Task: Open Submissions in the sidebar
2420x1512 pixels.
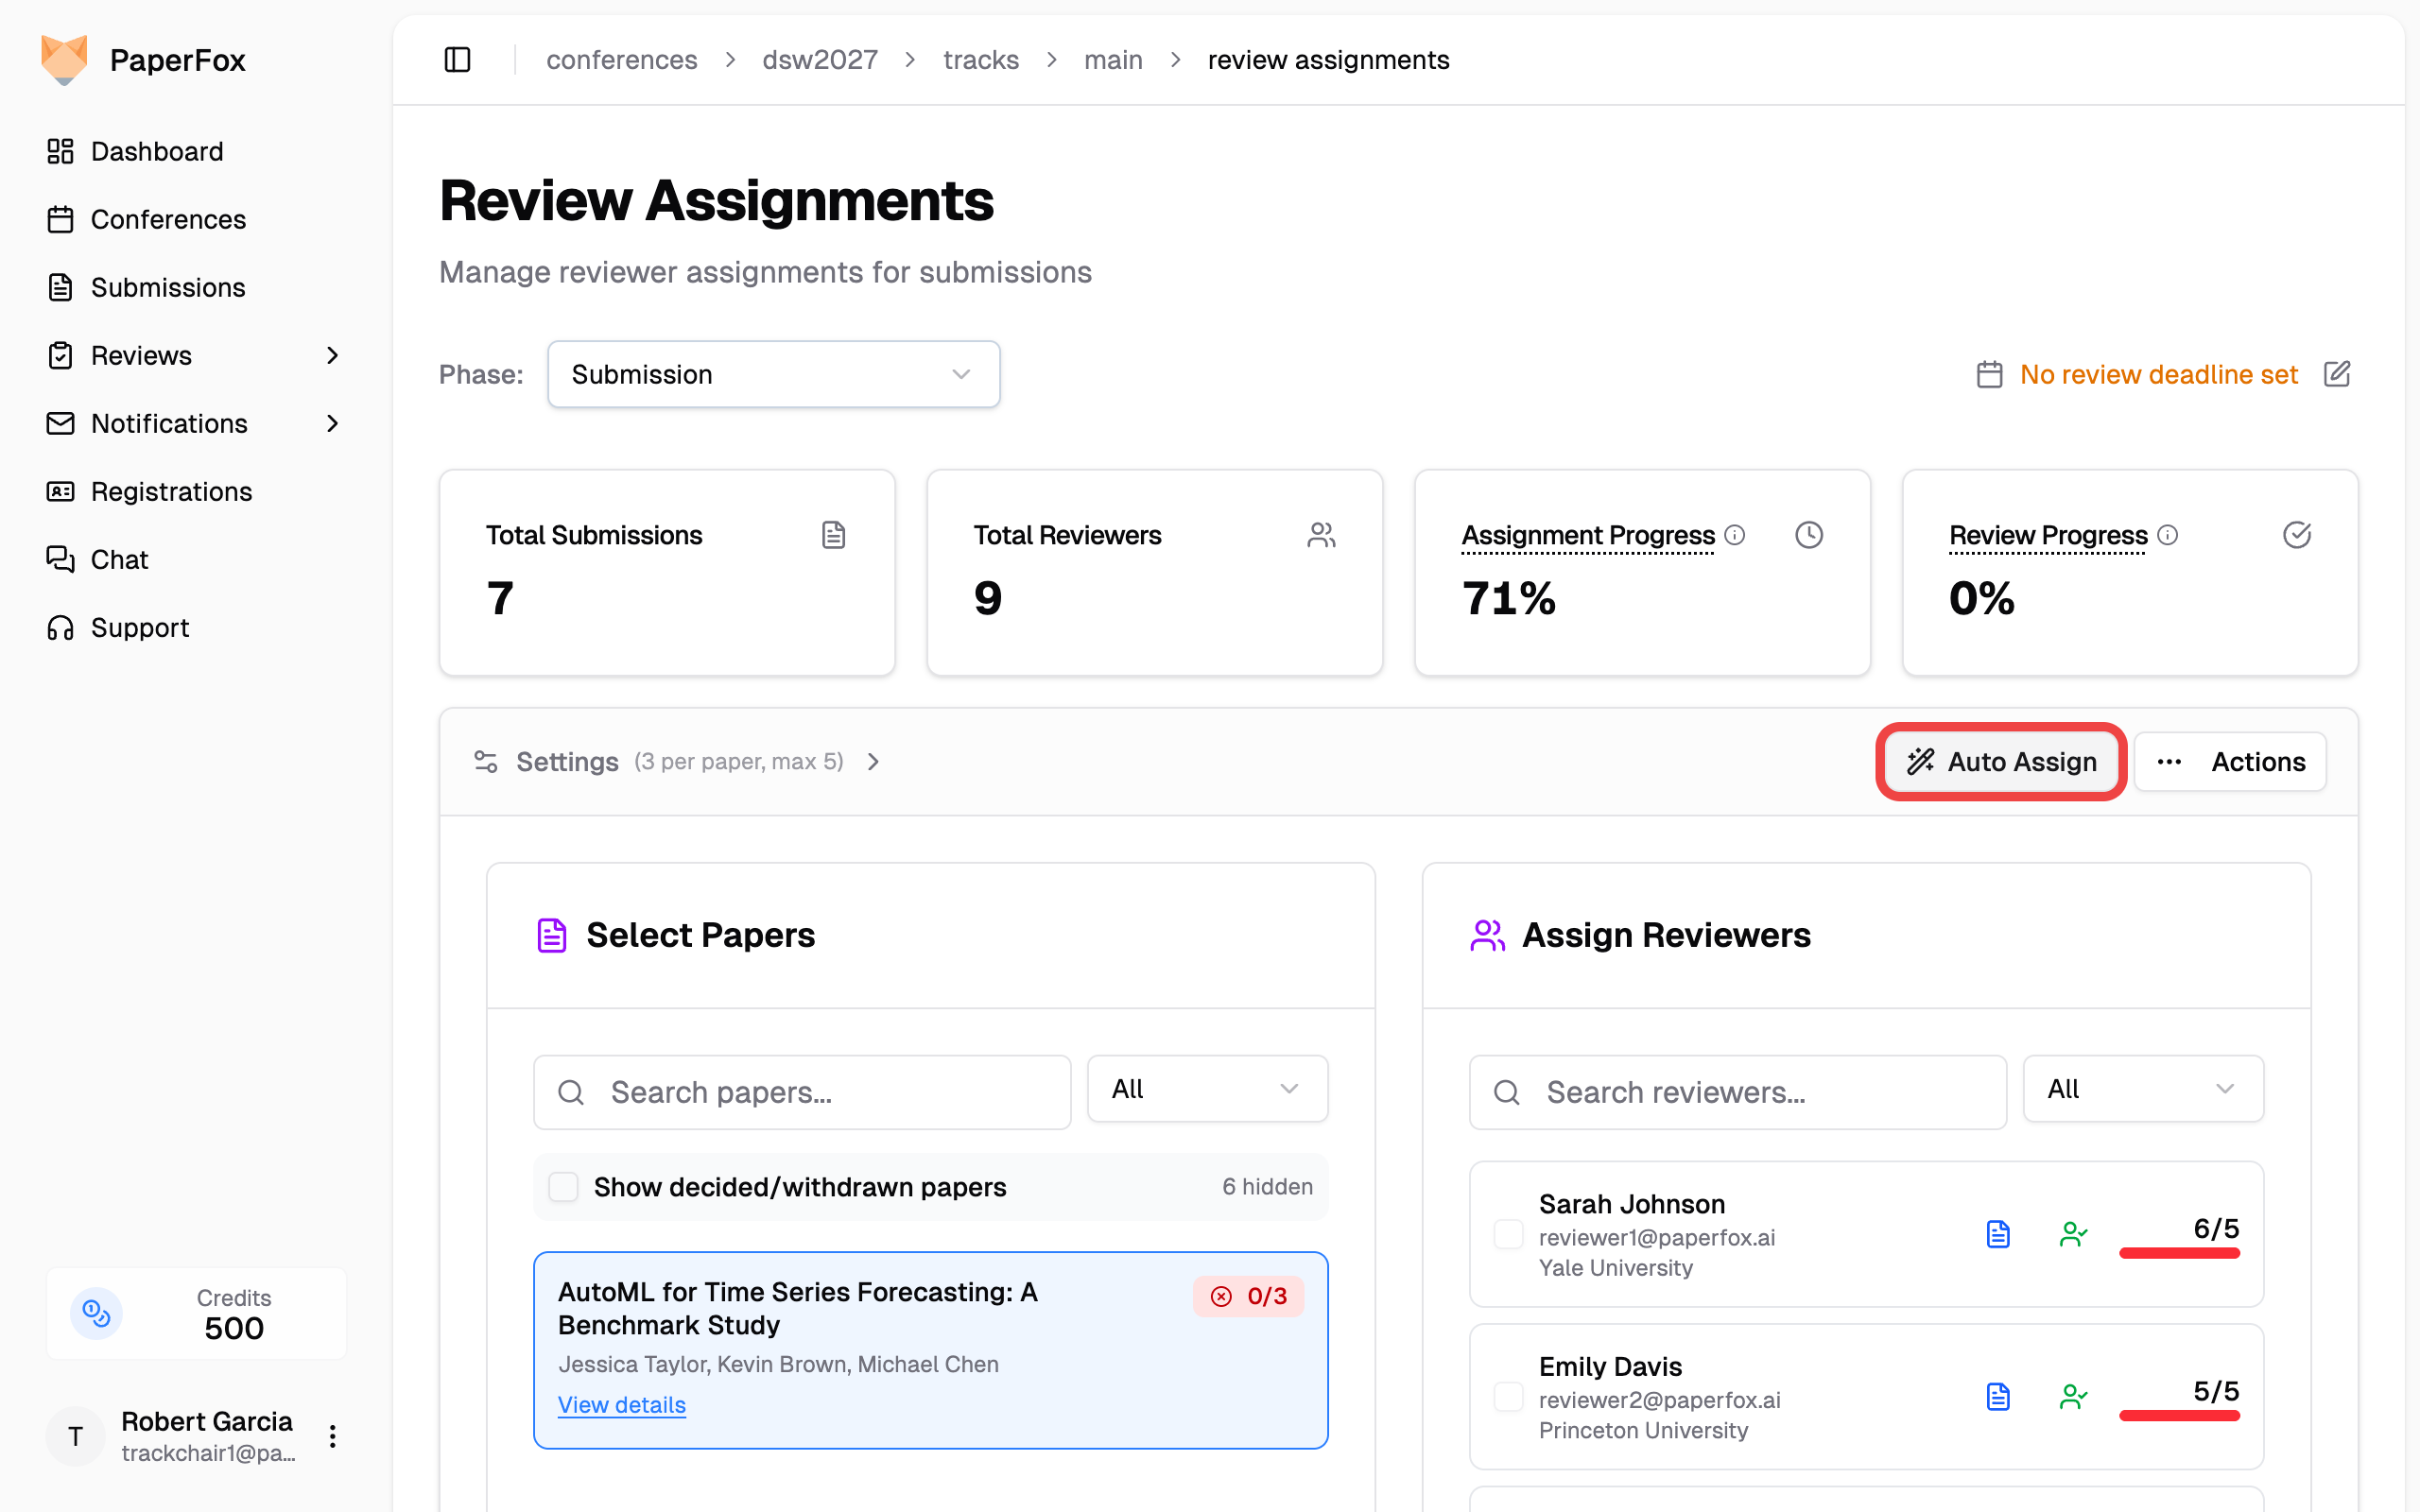Action: (x=167, y=287)
